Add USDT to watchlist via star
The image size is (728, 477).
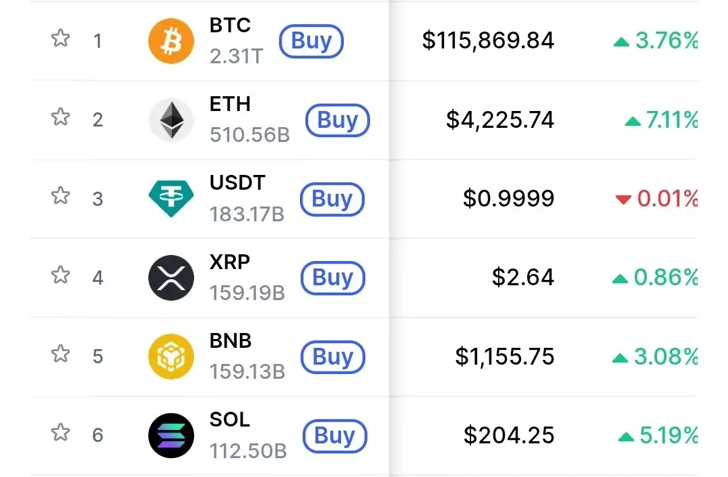pyautogui.click(x=61, y=196)
